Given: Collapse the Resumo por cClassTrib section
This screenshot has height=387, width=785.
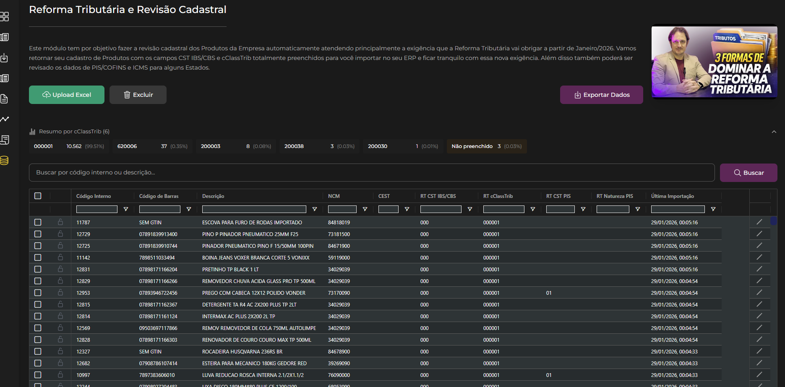Looking at the screenshot, I should pos(774,132).
